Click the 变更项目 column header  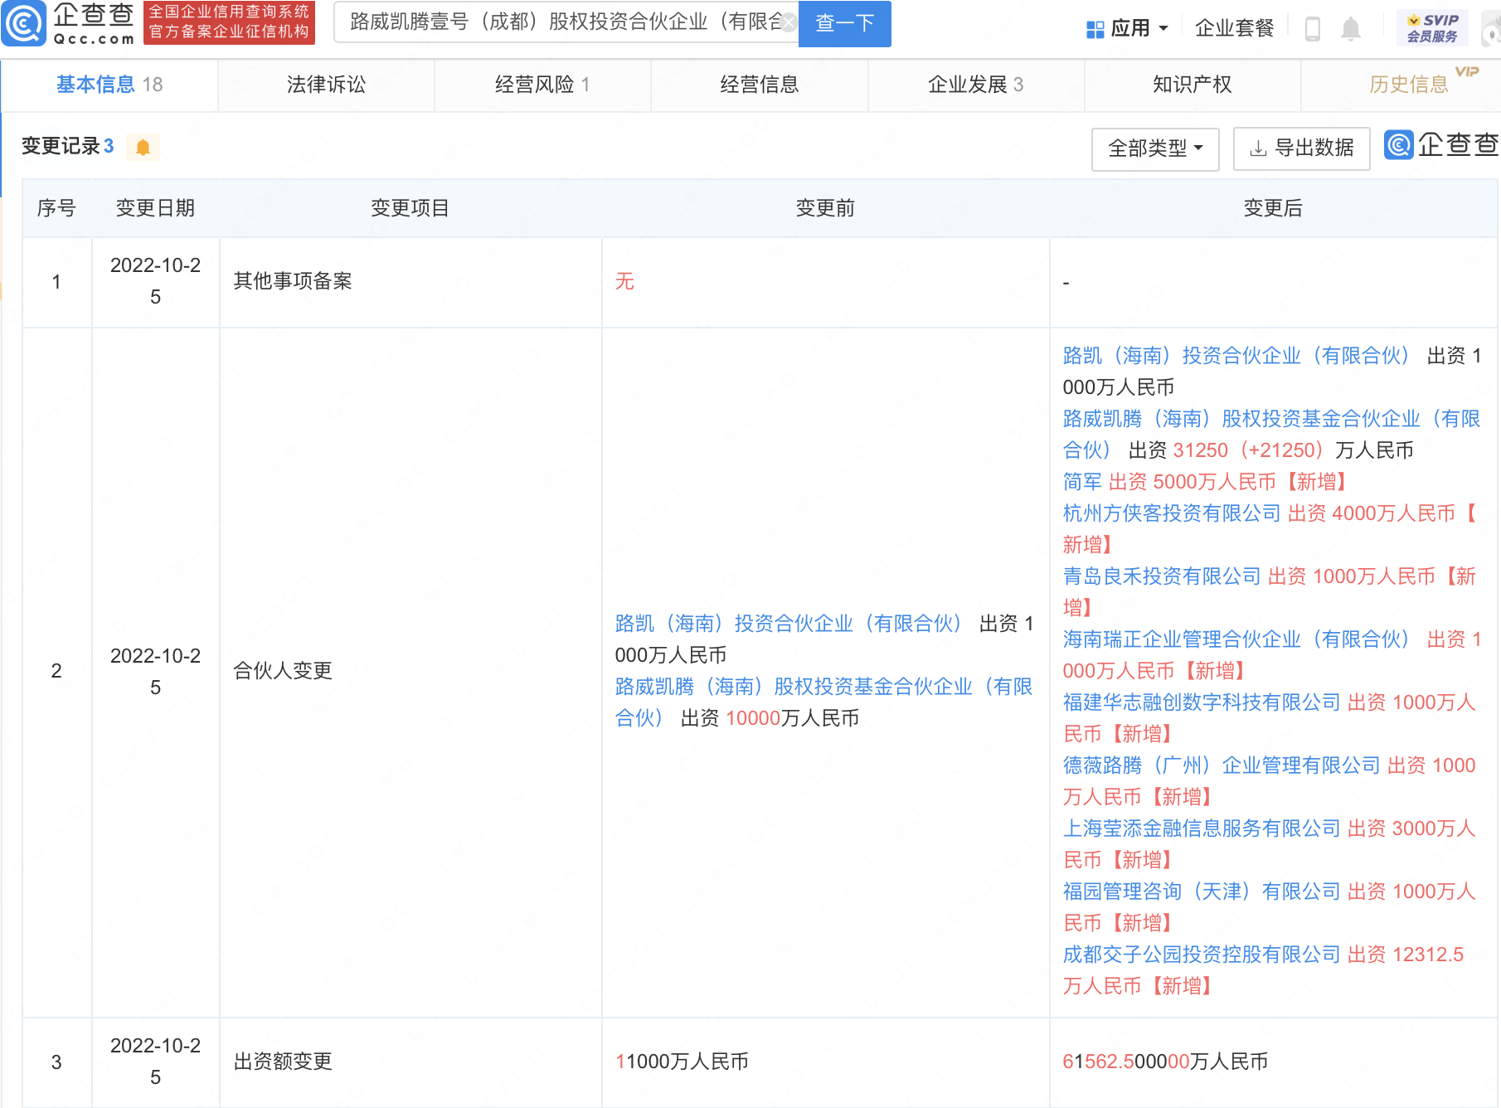point(410,208)
